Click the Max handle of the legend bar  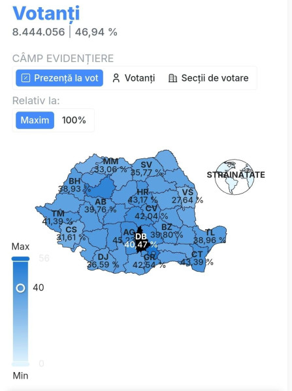click(20, 259)
